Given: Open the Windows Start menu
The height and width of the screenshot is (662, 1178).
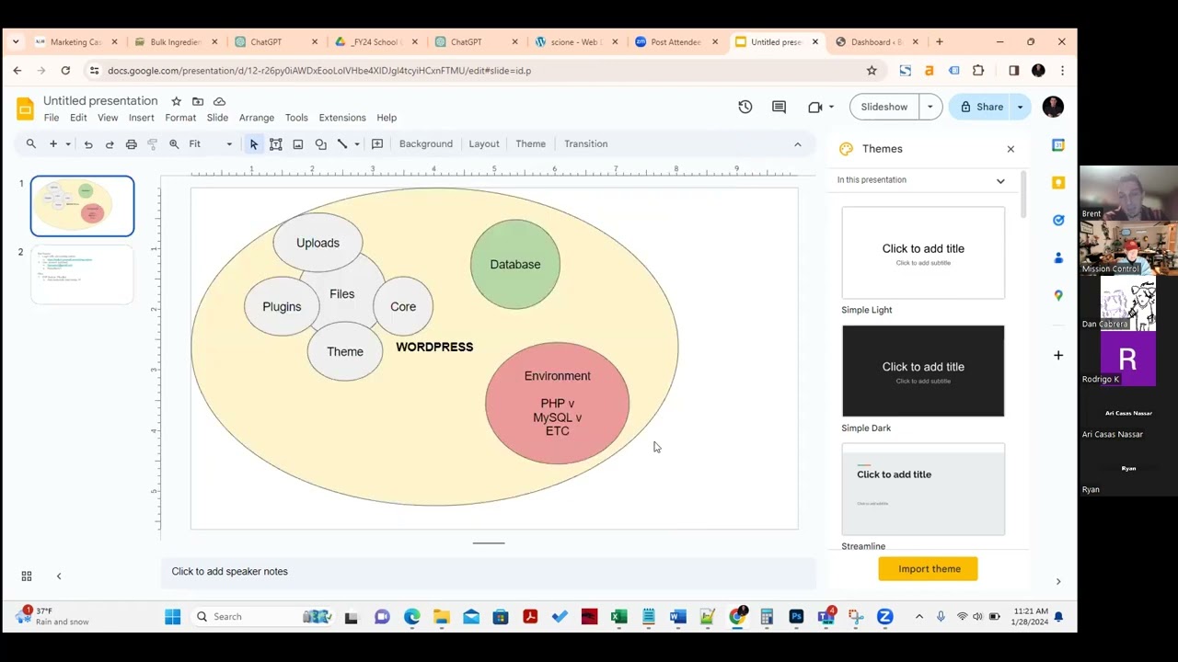Looking at the screenshot, I should pyautogui.click(x=172, y=617).
